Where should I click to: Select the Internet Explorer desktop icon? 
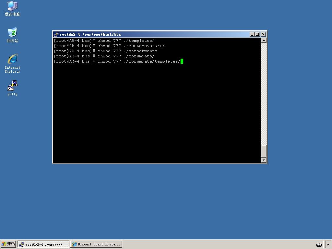pyautogui.click(x=13, y=64)
